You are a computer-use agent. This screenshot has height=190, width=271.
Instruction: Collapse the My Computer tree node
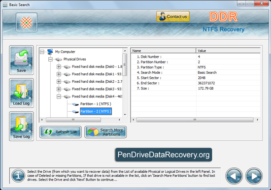coord(42,52)
